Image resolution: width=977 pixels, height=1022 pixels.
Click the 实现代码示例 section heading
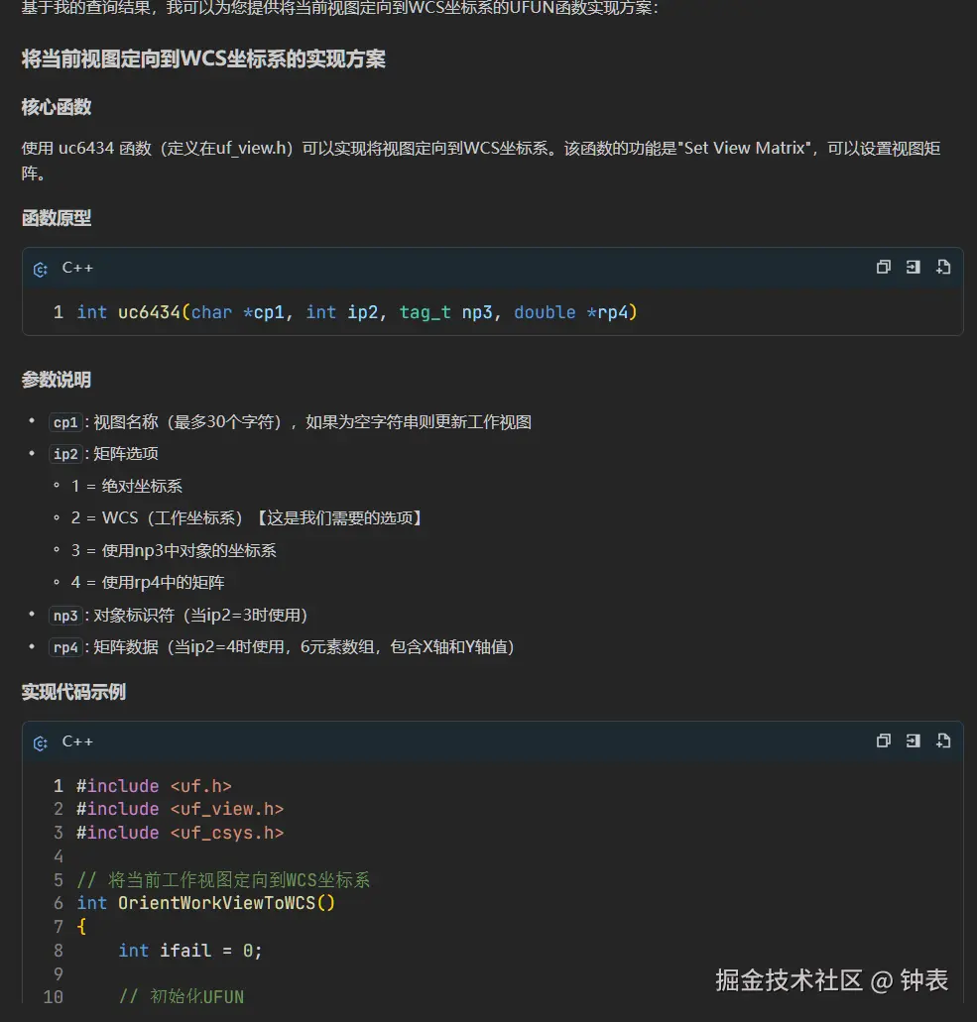click(72, 692)
